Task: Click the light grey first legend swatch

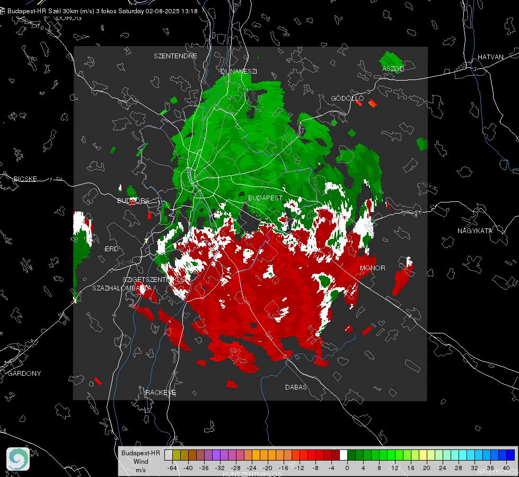Action: 169,455
